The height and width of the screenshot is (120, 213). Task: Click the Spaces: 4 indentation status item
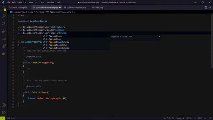180,118
